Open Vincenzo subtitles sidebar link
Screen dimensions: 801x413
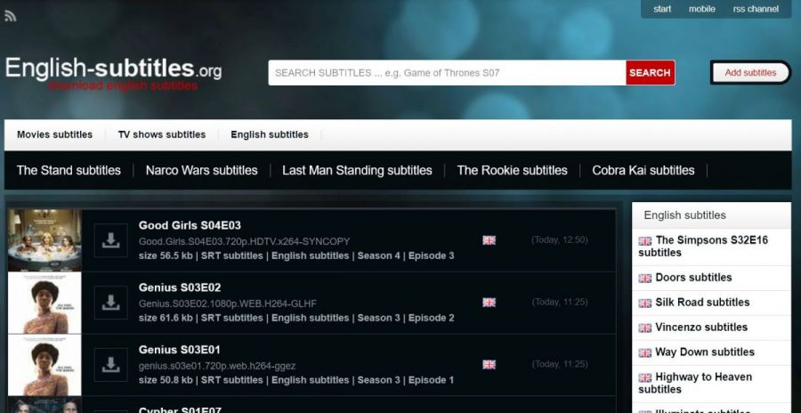point(701,328)
